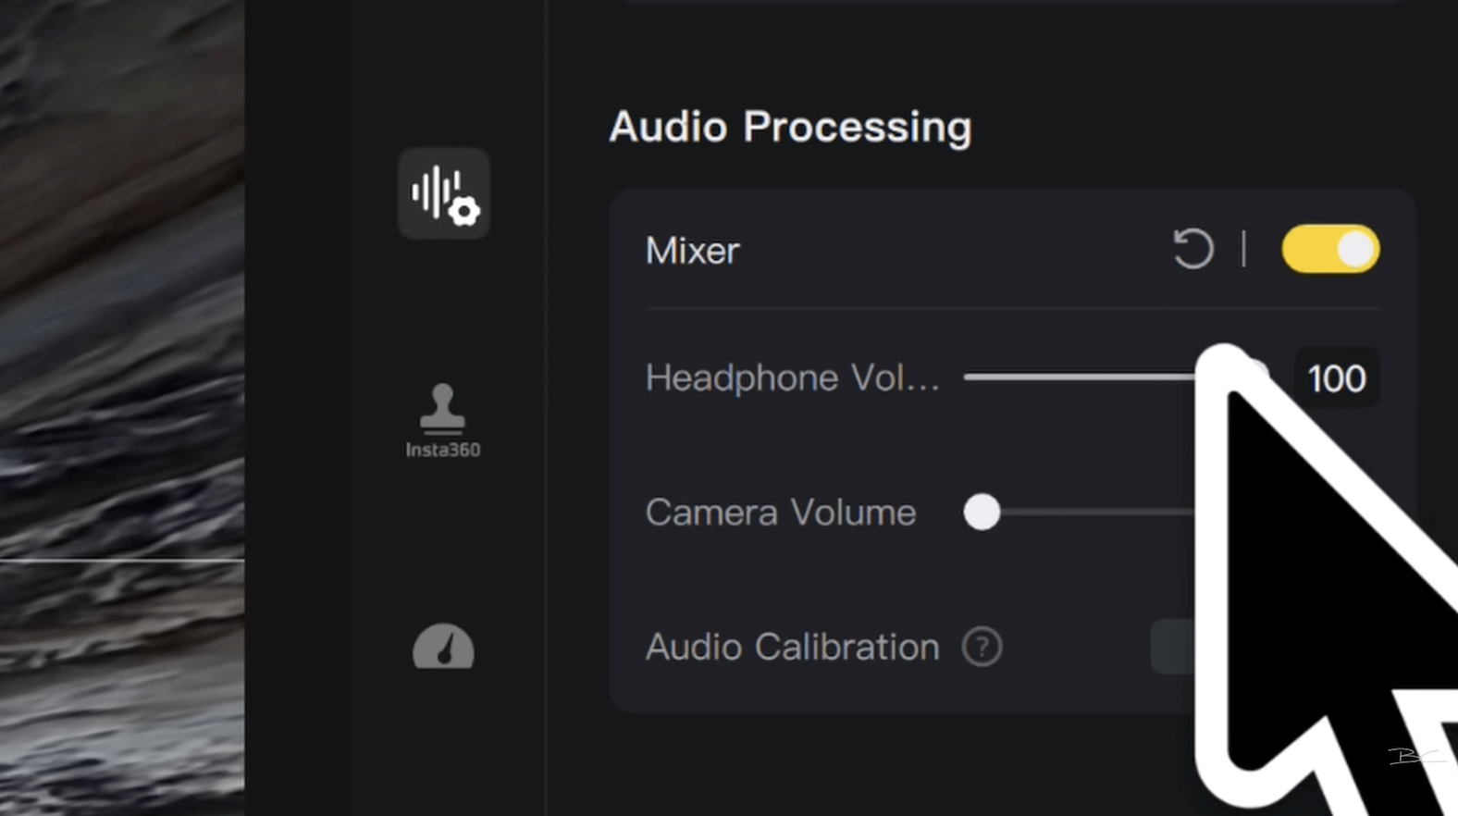Click the Audio Calibration button beside the help icon

coord(1173,647)
